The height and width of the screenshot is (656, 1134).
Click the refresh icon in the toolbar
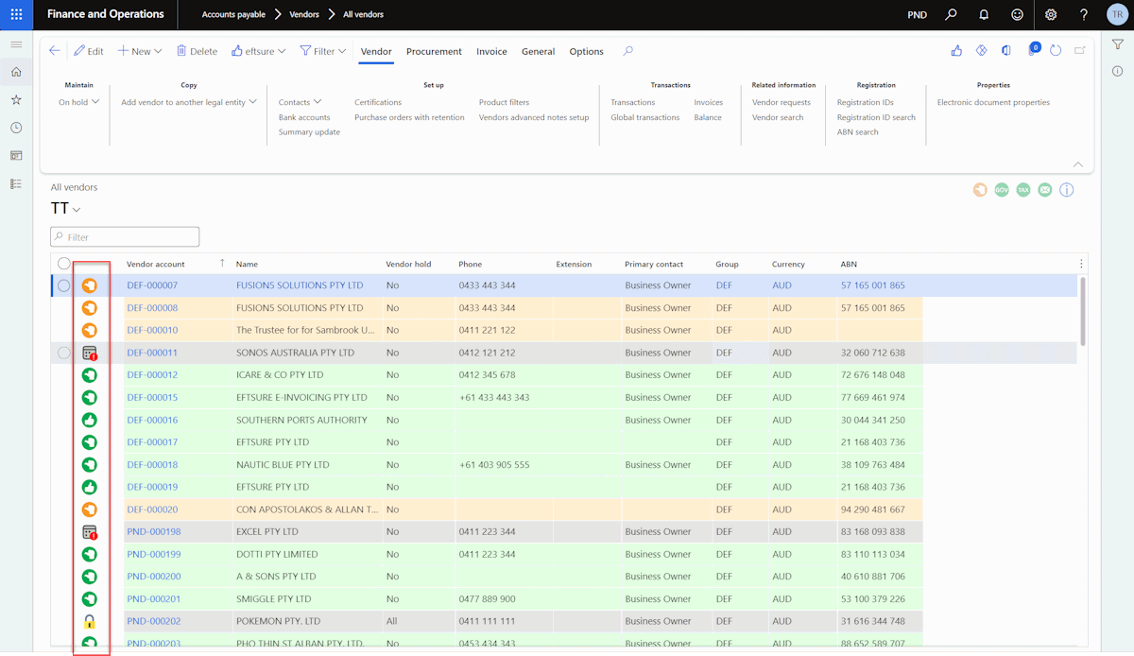click(1056, 51)
